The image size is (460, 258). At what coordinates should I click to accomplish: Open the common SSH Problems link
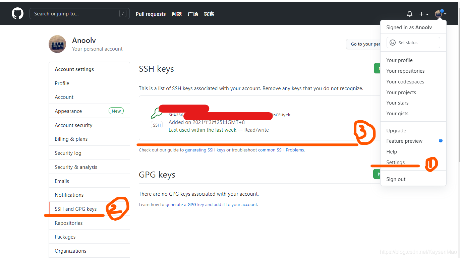(x=281, y=150)
